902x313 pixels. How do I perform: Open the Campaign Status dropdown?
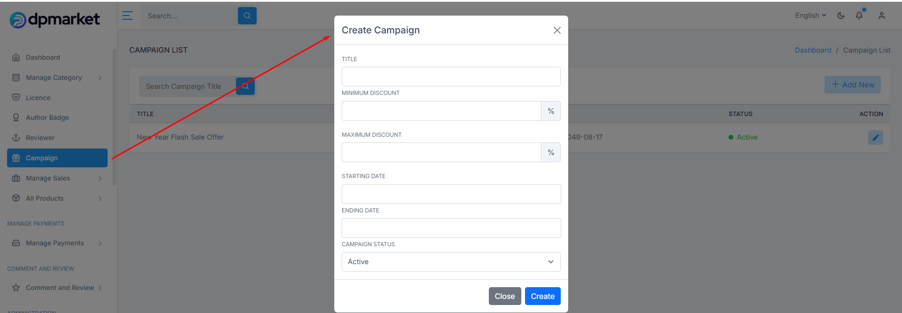(451, 262)
